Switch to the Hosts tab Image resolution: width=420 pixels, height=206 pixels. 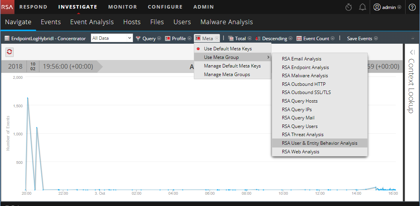point(132,22)
